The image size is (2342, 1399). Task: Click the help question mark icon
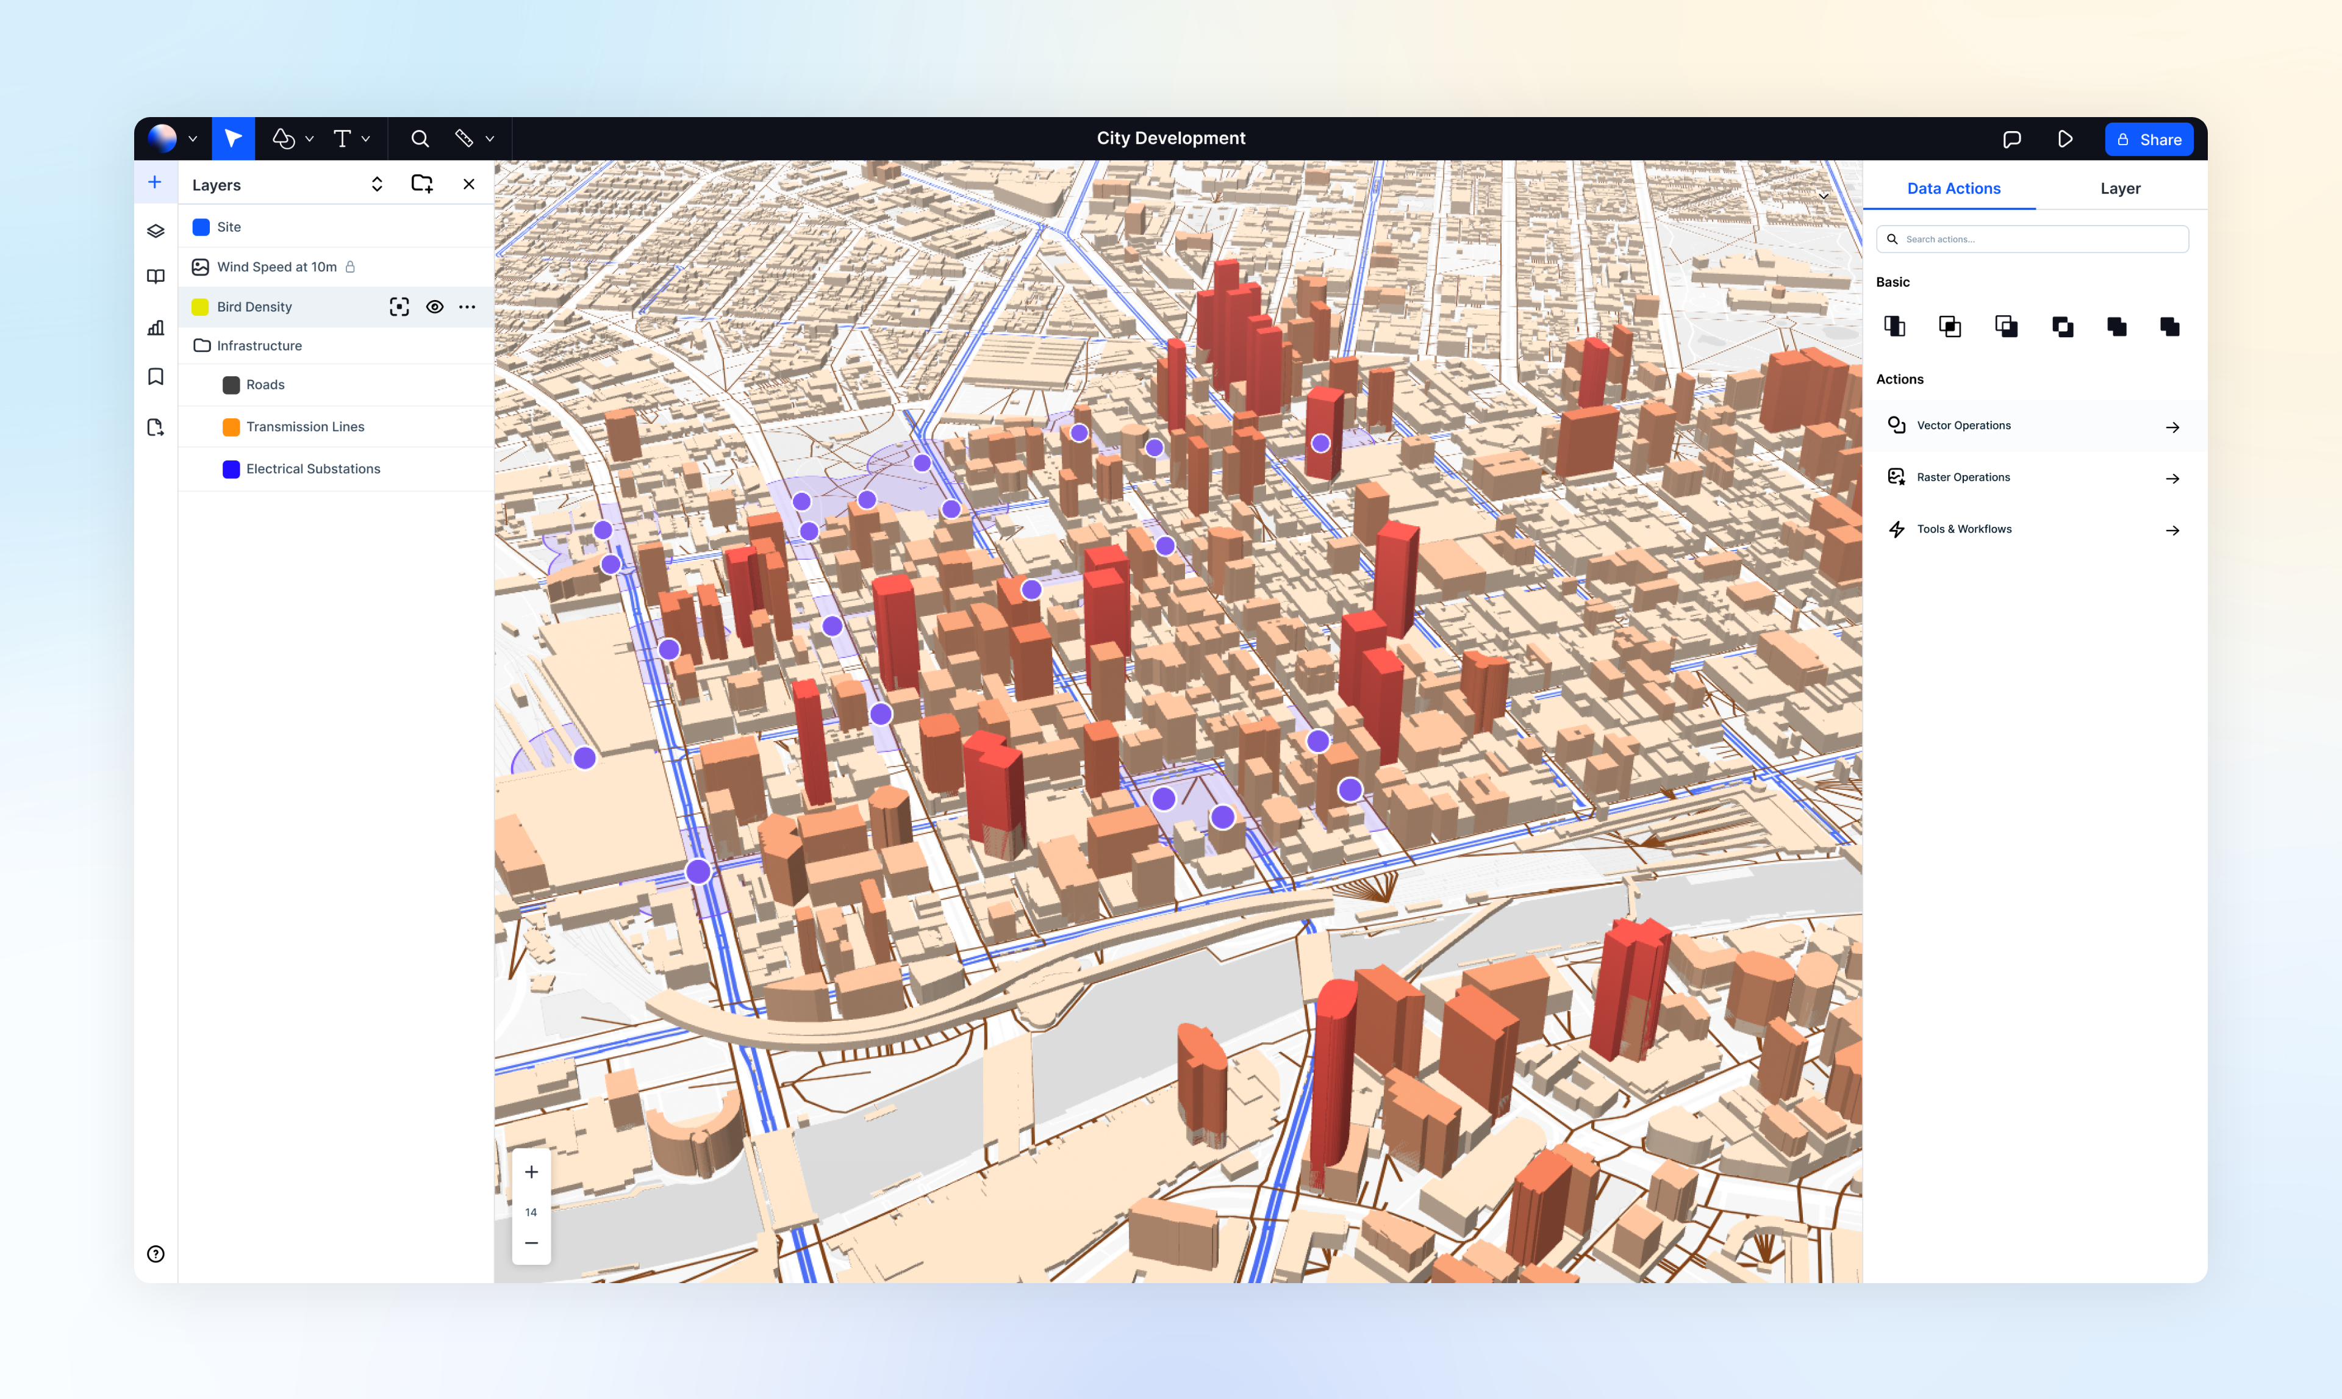point(156,1253)
